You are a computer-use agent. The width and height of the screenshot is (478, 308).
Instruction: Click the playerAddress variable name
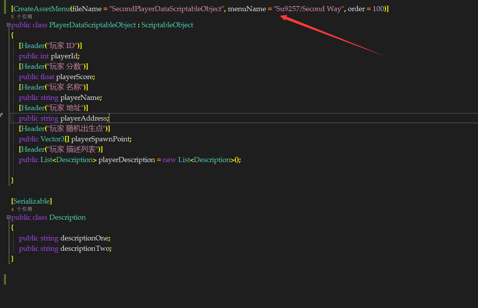[84, 118]
